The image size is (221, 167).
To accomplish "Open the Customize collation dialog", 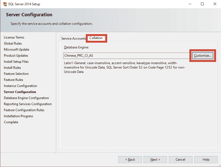I will tap(203, 55).
